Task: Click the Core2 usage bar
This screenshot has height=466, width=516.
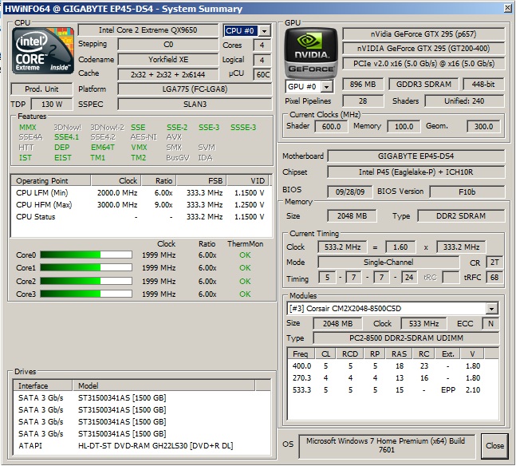Action: click(86, 281)
